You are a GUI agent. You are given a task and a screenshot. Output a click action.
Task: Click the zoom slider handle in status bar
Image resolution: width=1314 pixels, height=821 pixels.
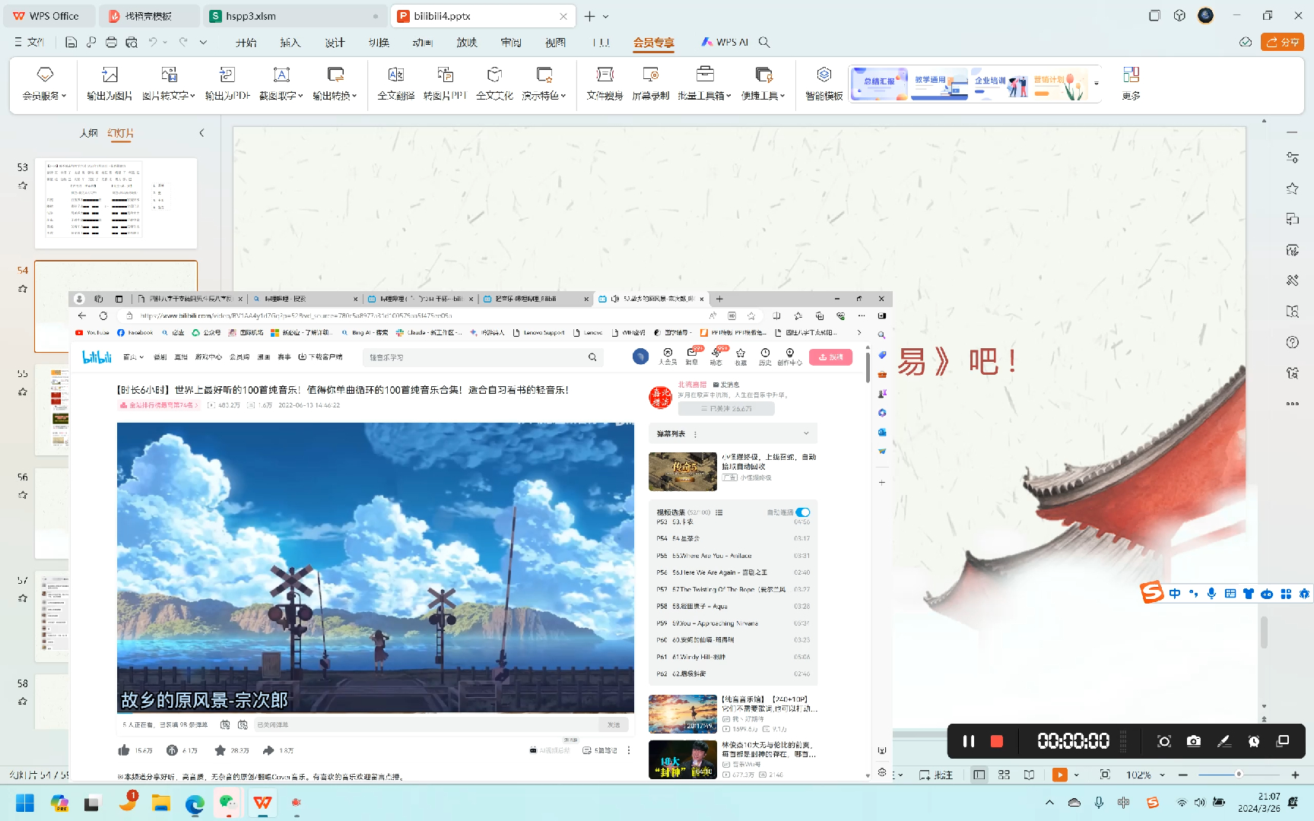(1239, 775)
